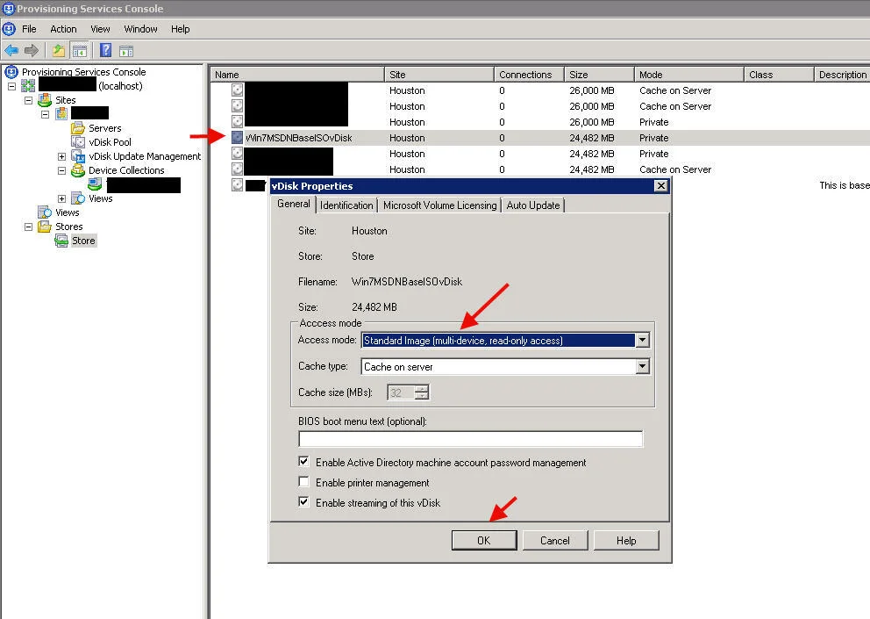Click the Servers folder icon

(x=78, y=128)
